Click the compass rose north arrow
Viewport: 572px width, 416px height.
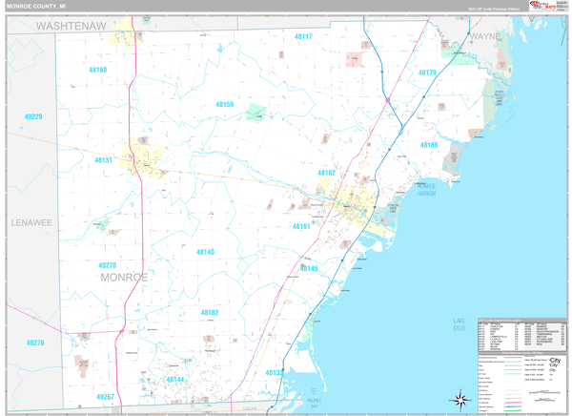pos(461,398)
